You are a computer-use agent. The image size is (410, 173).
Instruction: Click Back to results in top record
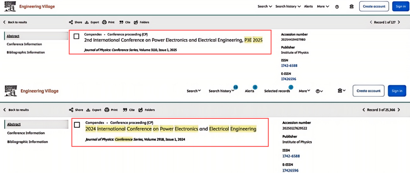coord(15,22)
